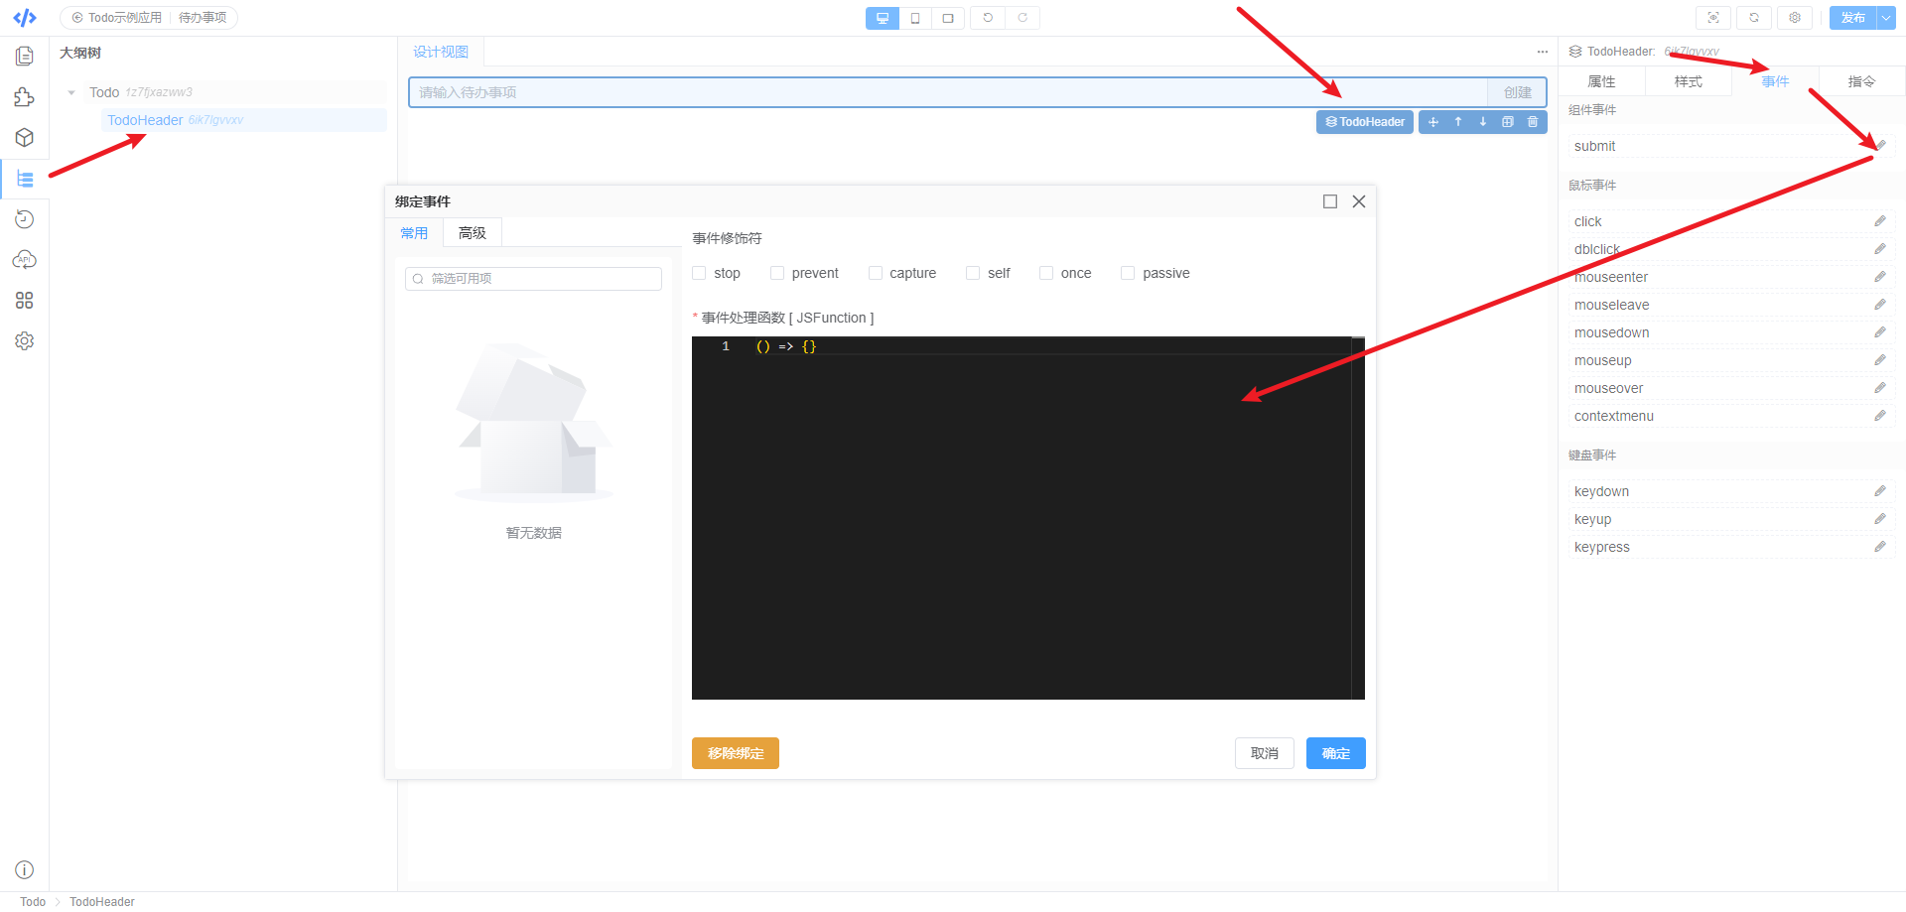Undo the last action
1906x912 pixels.
click(988, 18)
